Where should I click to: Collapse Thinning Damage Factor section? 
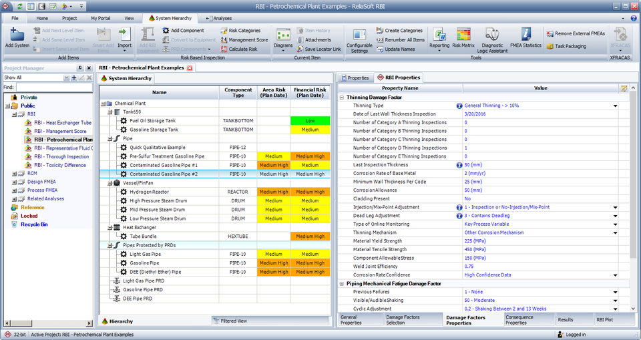click(341, 98)
